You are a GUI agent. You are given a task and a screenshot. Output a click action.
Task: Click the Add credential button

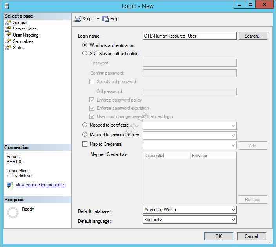pyautogui.click(x=253, y=146)
